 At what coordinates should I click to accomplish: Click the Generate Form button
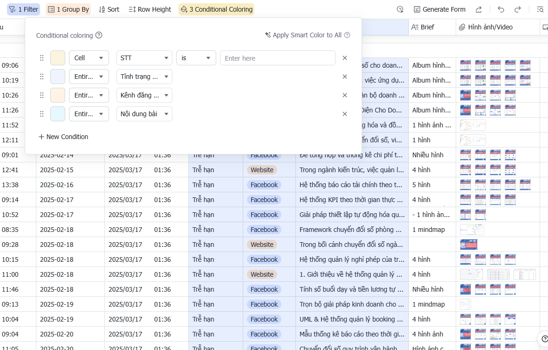pos(440,9)
